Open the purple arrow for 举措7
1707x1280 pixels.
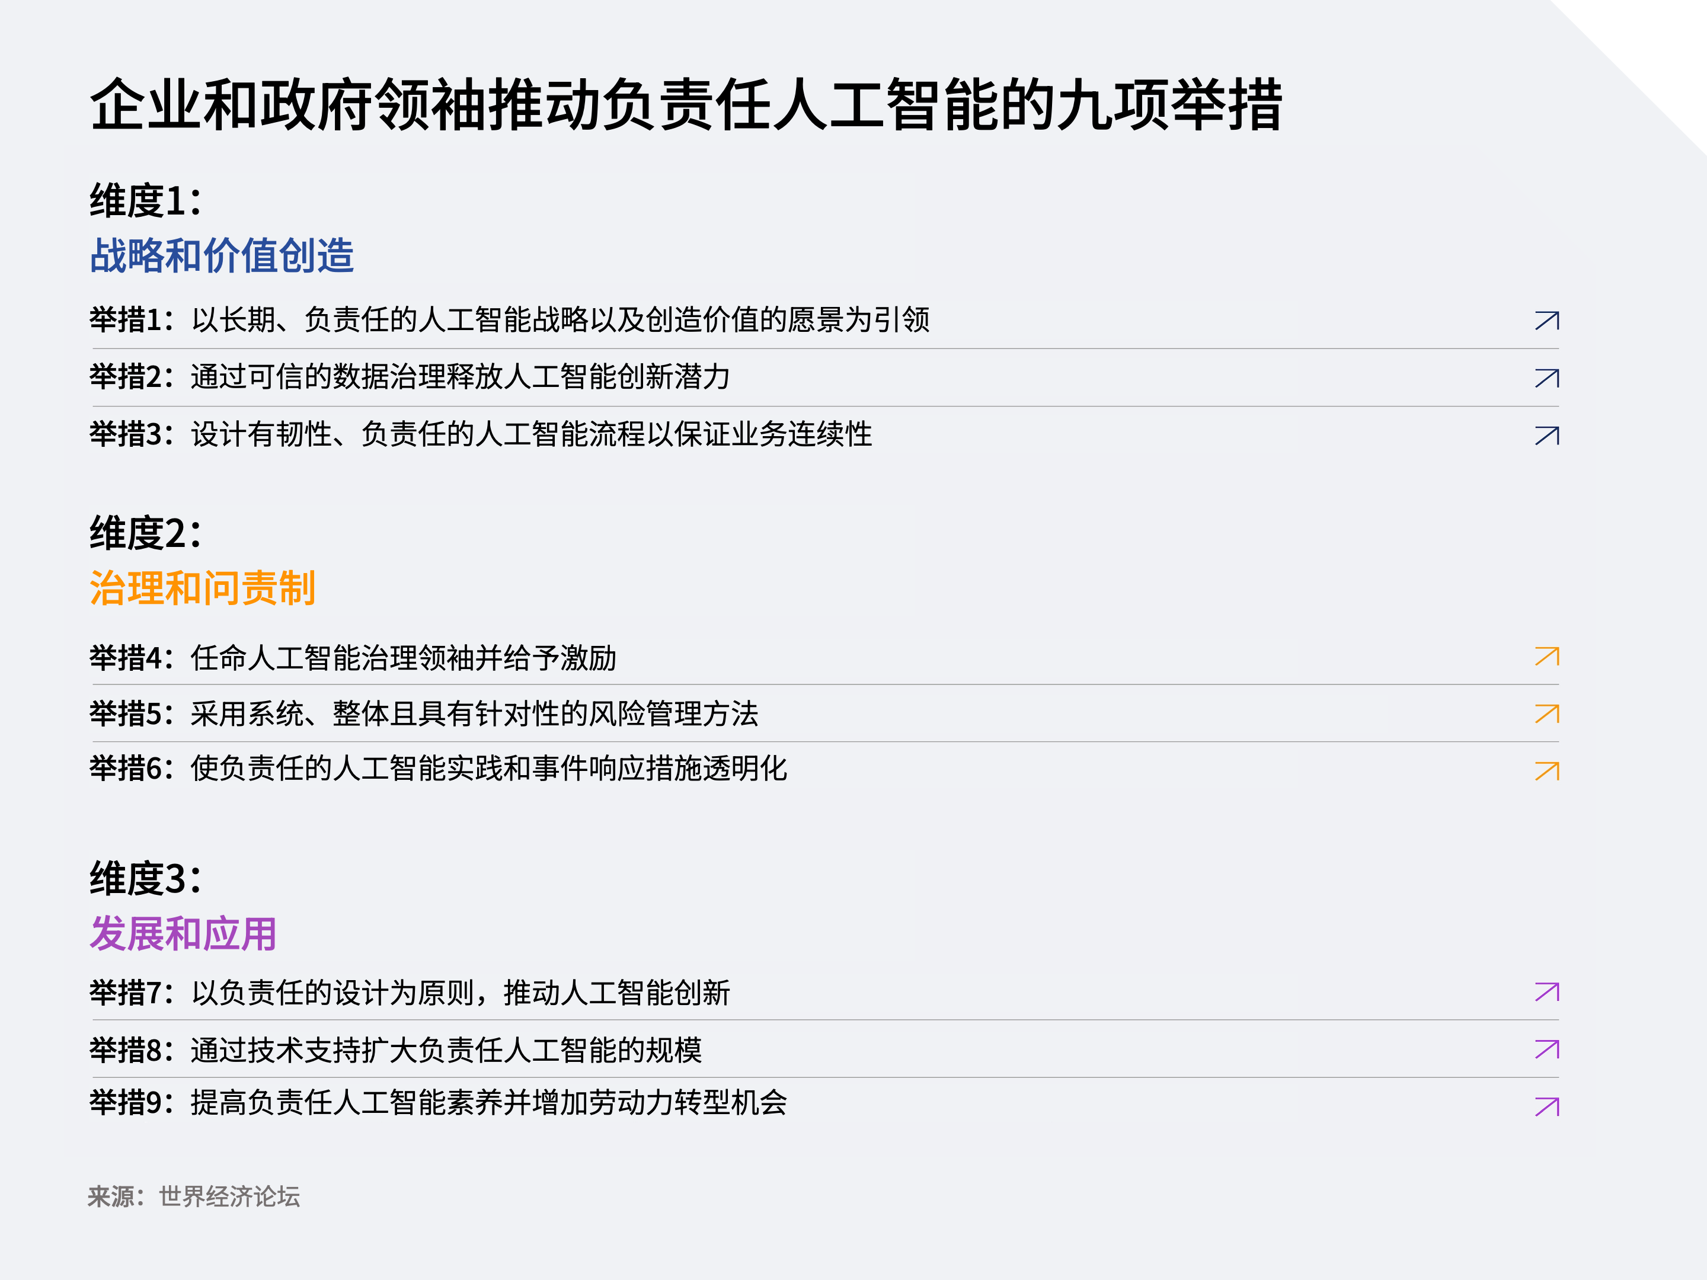click(1546, 992)
